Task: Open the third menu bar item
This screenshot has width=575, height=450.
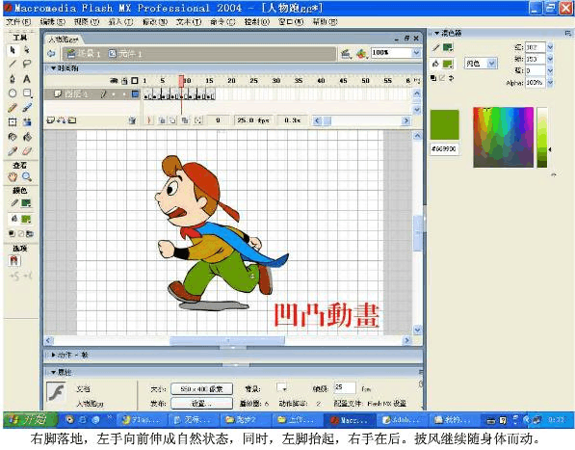Action: click(x=87, y=22)
